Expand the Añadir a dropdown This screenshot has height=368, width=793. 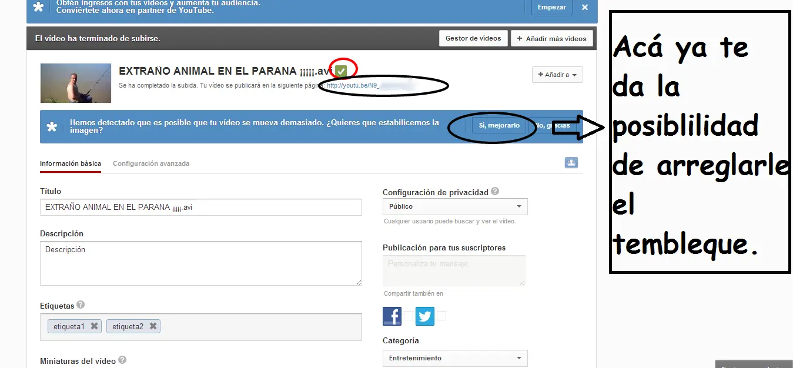click(557, 75)
